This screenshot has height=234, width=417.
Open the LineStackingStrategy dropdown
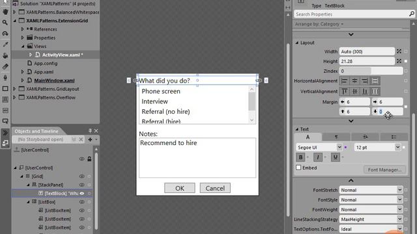[x=399, y=219]
